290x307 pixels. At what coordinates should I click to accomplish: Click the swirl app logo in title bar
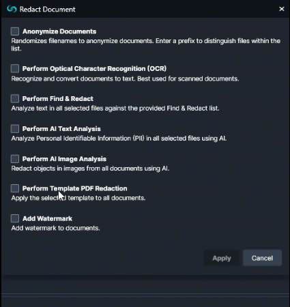[12, 9]
